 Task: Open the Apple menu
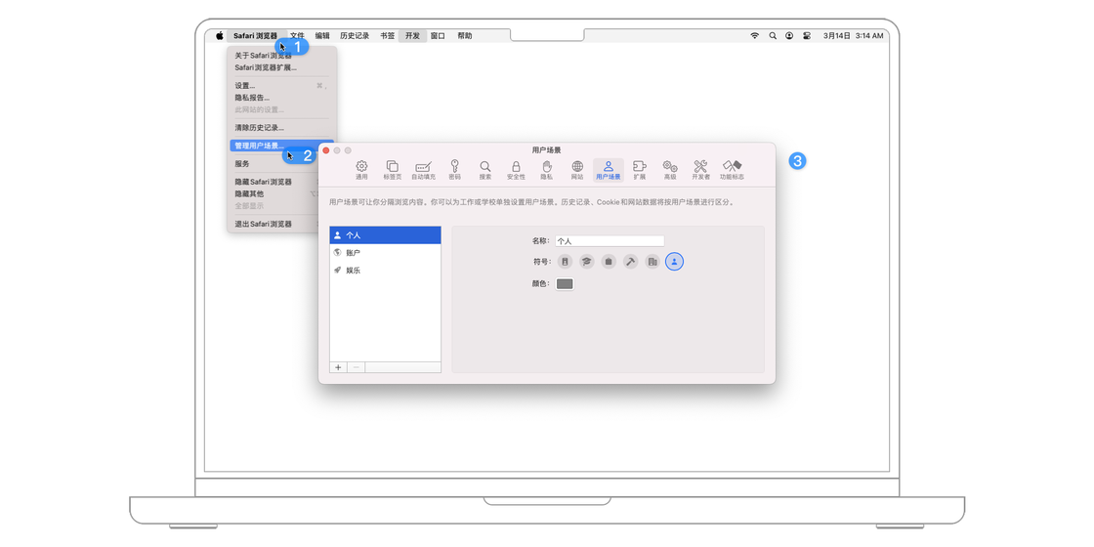(x=219, y=35)
